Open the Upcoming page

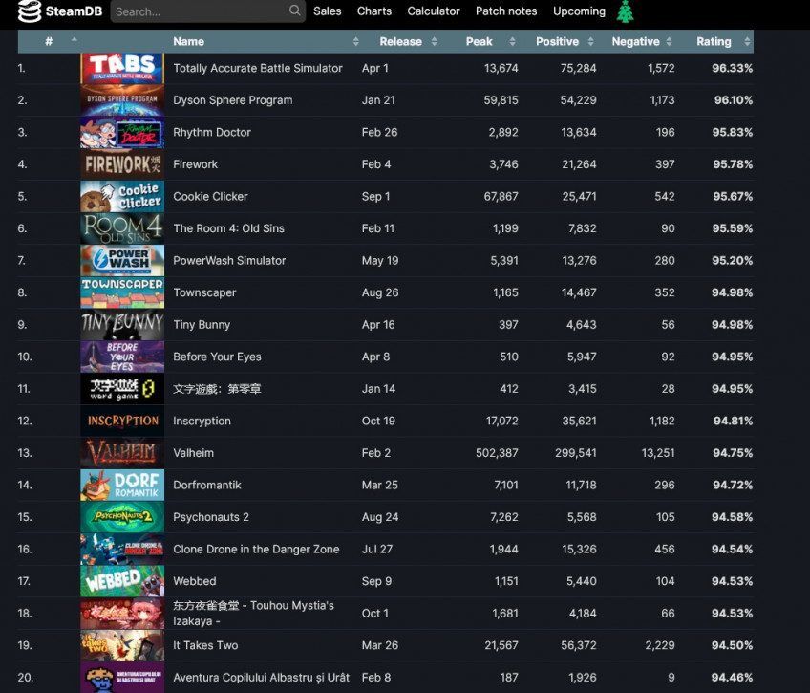579,11
